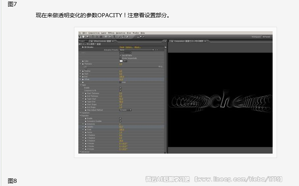
Task: Select the Pan Behind tool
Action: (101, 37)
